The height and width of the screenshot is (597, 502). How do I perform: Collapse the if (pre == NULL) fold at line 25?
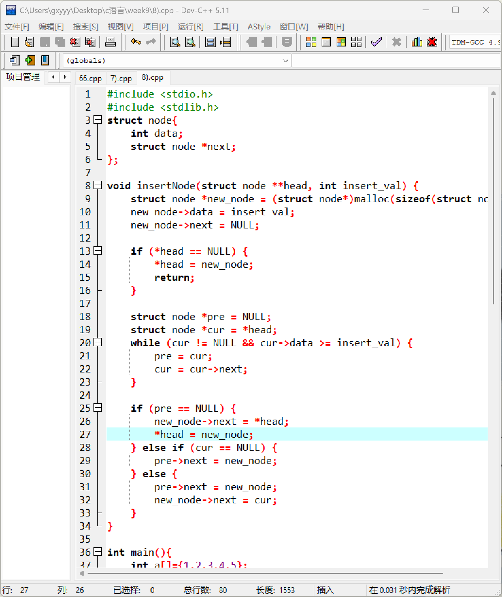[x=98, y=408]
